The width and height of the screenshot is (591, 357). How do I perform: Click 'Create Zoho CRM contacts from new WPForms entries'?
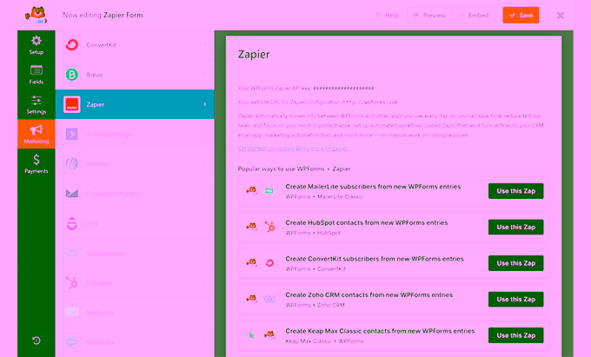pyautogui.click(x=369, y=294)
